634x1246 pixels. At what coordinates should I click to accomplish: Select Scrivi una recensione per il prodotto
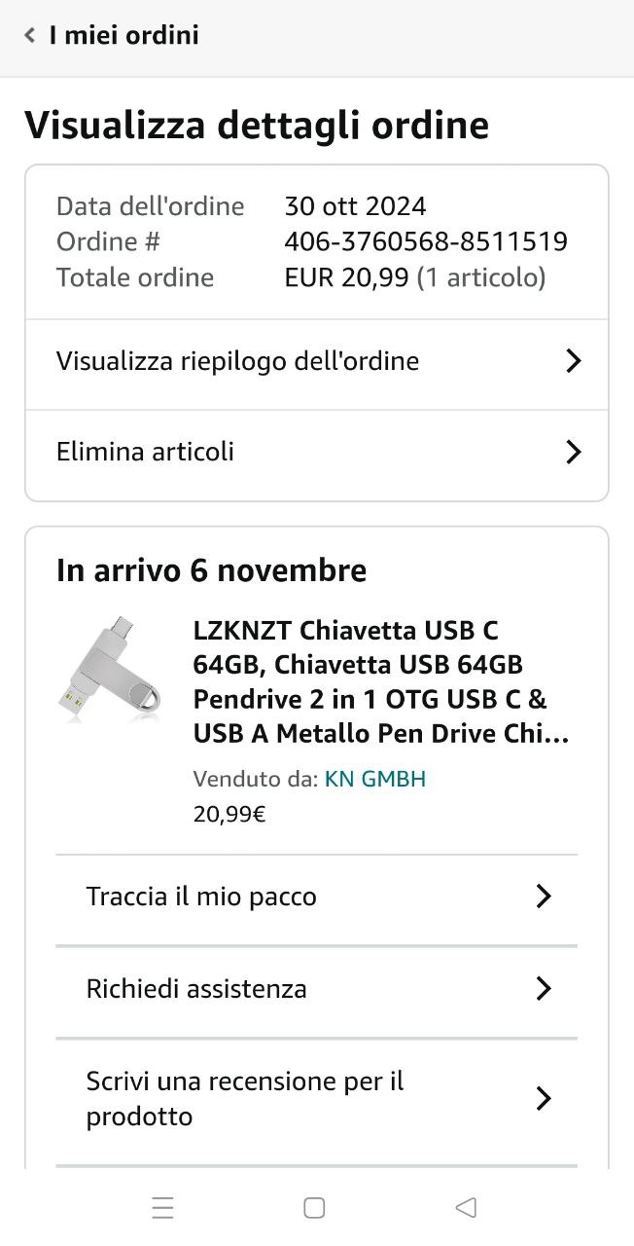(x=317, y=1098)
